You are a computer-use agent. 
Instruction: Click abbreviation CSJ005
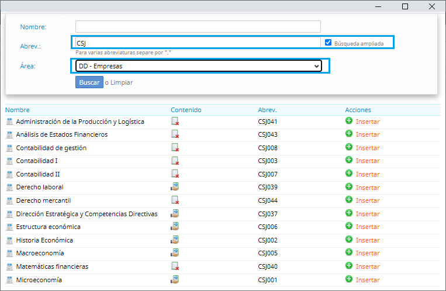[x=267, y=253]
